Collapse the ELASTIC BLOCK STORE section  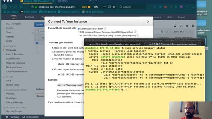pos(4,90)
